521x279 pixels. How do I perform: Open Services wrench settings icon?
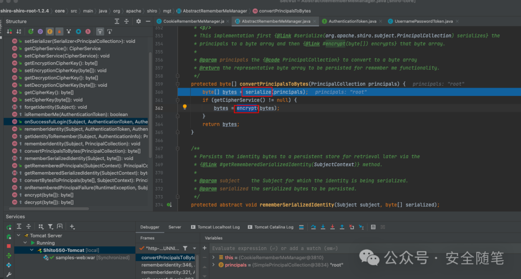[9, 274]
